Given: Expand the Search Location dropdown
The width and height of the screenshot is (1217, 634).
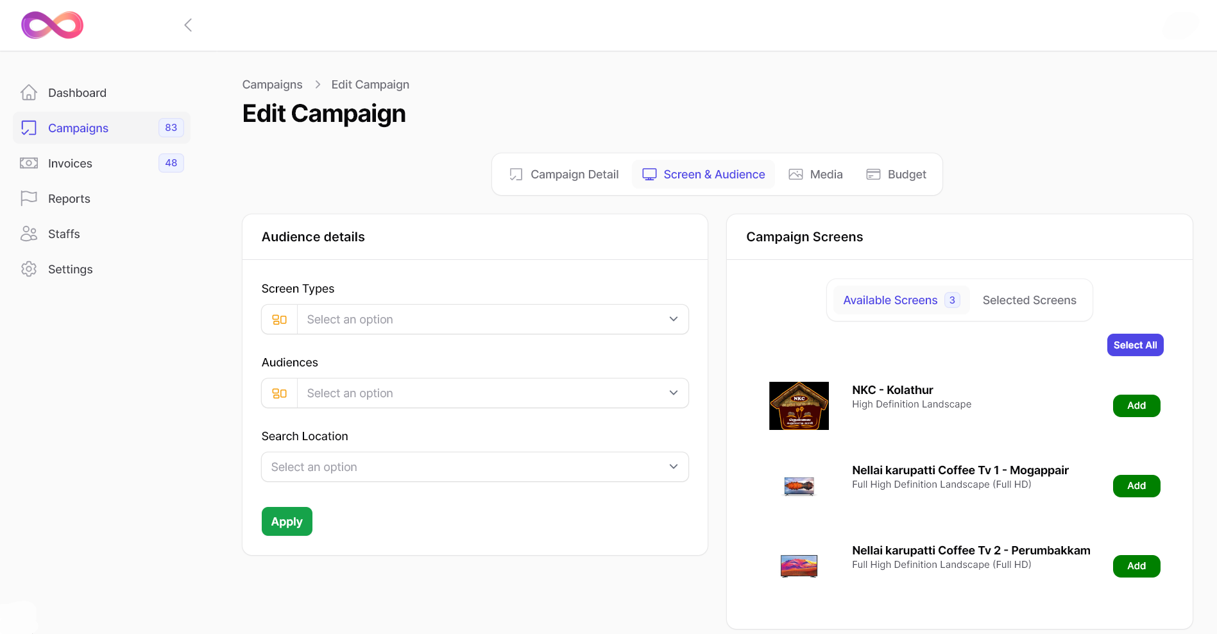Looking at the screenshot, I should pos(475,467).
